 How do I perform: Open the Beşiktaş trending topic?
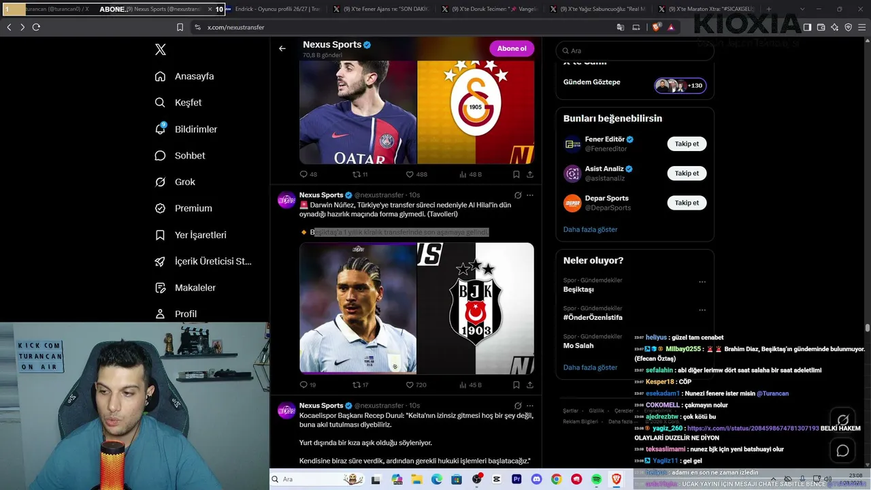click(x=578, y=289)
